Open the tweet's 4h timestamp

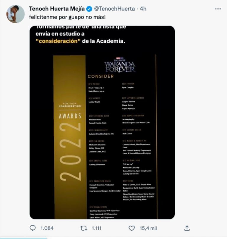143,9
